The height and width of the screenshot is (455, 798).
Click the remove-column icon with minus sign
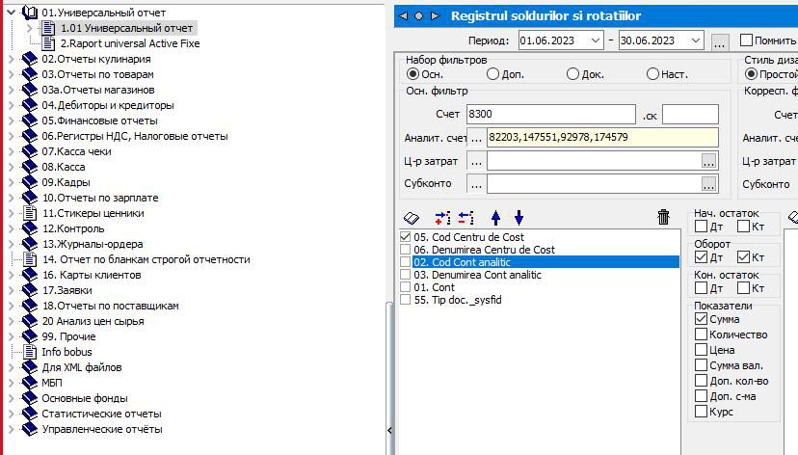coord(465,218)
